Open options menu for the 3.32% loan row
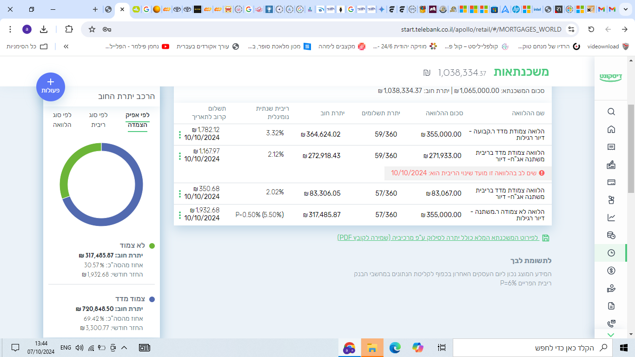Image resolution: width=635 pixels, height=357 pixels. 179,135
